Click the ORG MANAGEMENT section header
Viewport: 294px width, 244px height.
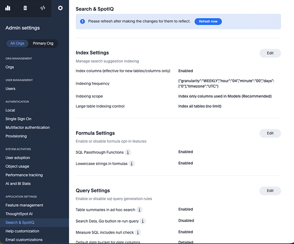(18, 58)
